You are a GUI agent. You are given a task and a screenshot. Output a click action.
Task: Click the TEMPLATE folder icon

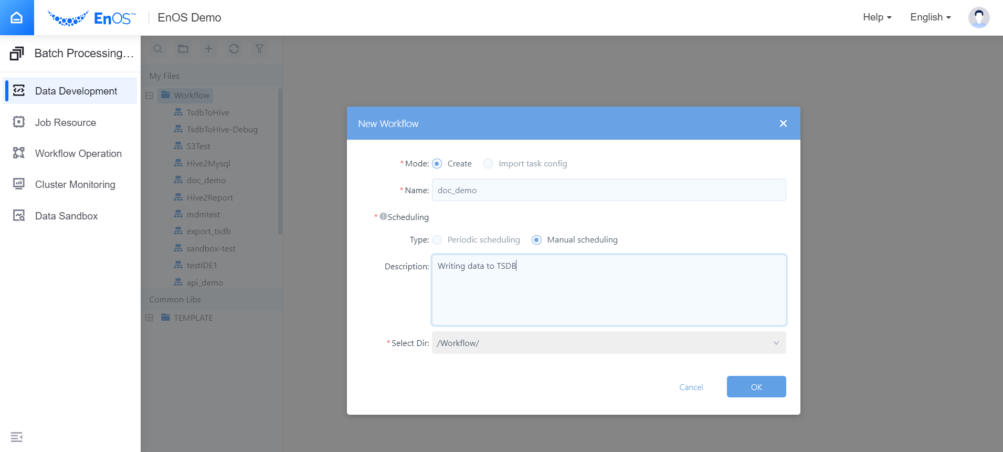(166, 318)
